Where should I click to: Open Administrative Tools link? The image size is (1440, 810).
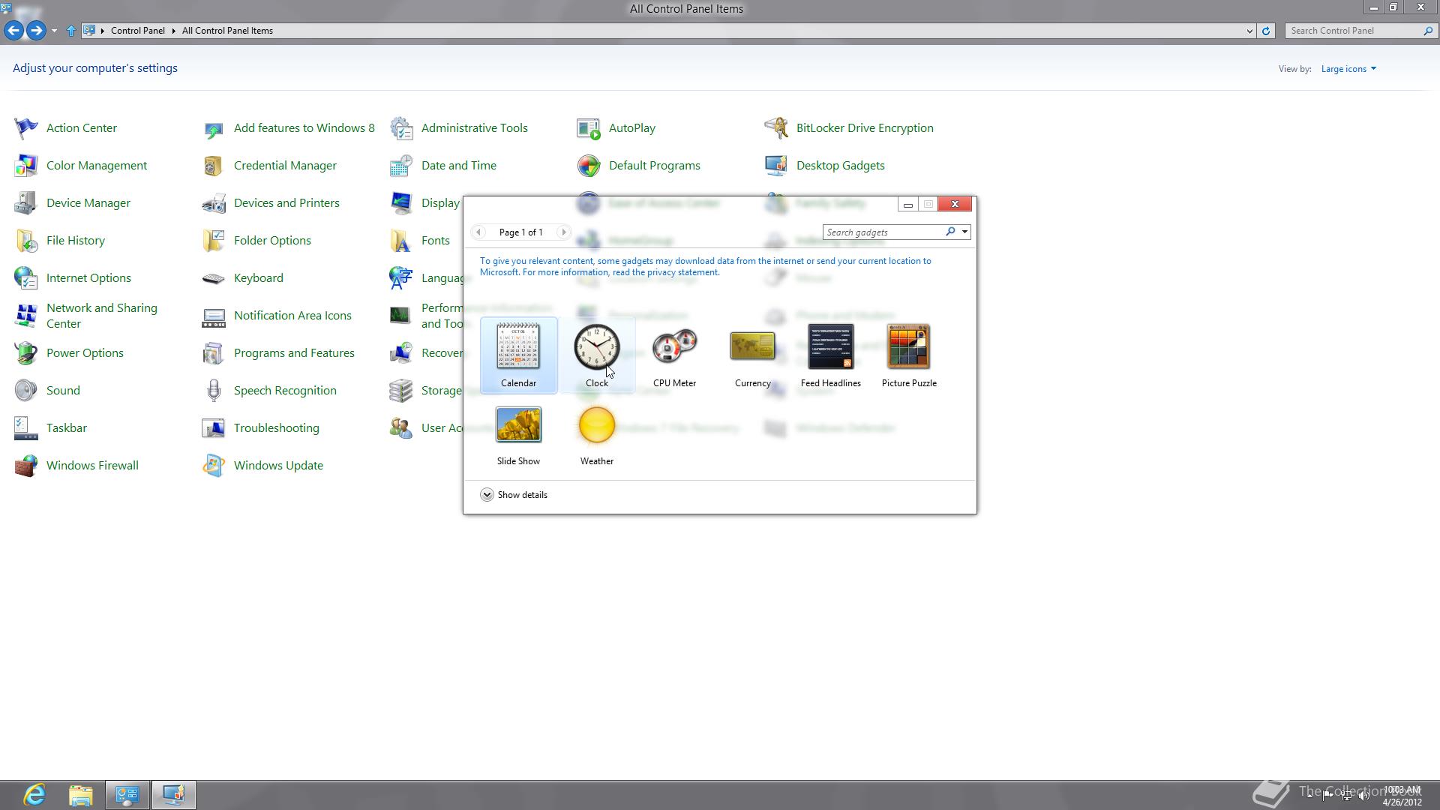pyautogui.click(x=475, y=128)
